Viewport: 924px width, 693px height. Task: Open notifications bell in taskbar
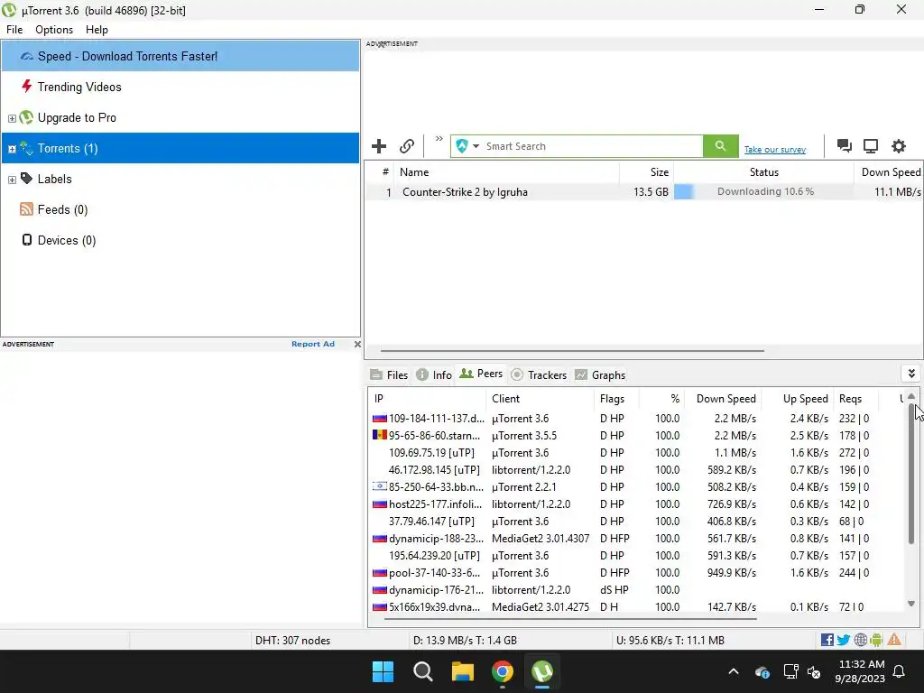pos(900,671)
